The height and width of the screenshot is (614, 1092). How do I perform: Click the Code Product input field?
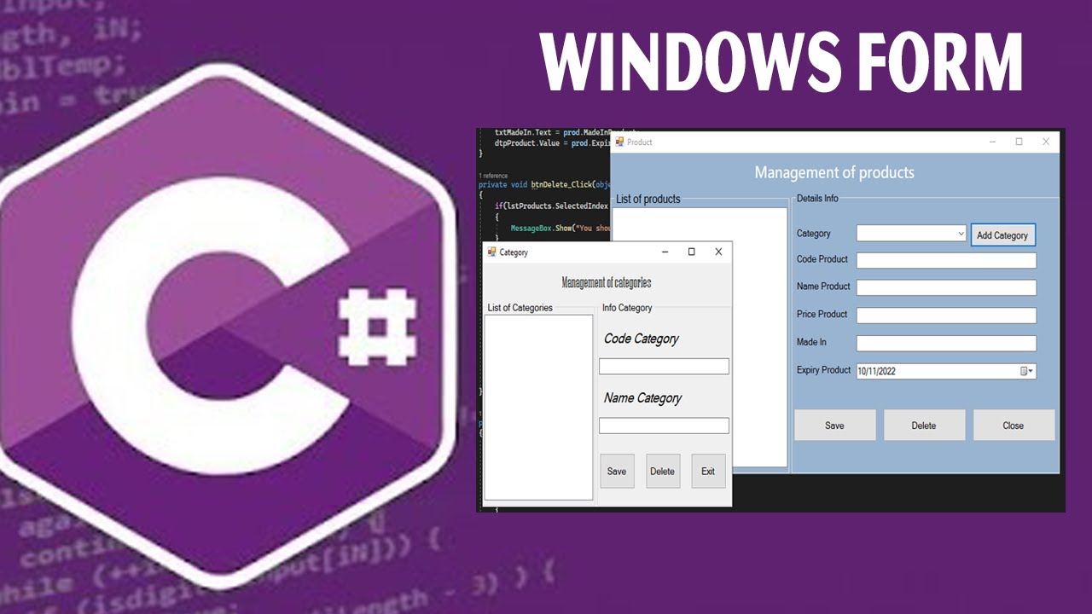[946, 260]
